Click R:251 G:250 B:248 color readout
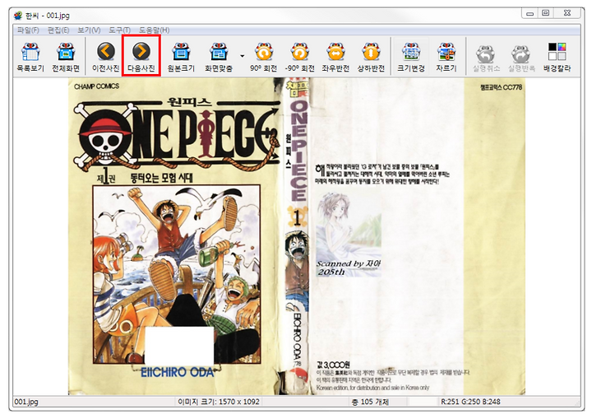 tap(470, 402)
